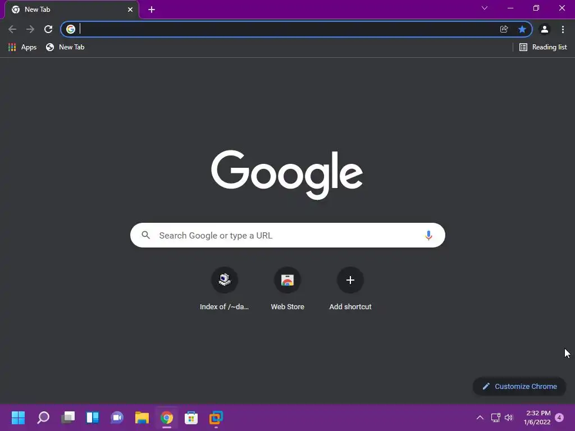
Task: Open the Widgets taskbar icon
Action: pyautogui.click(x=93, y=418)
